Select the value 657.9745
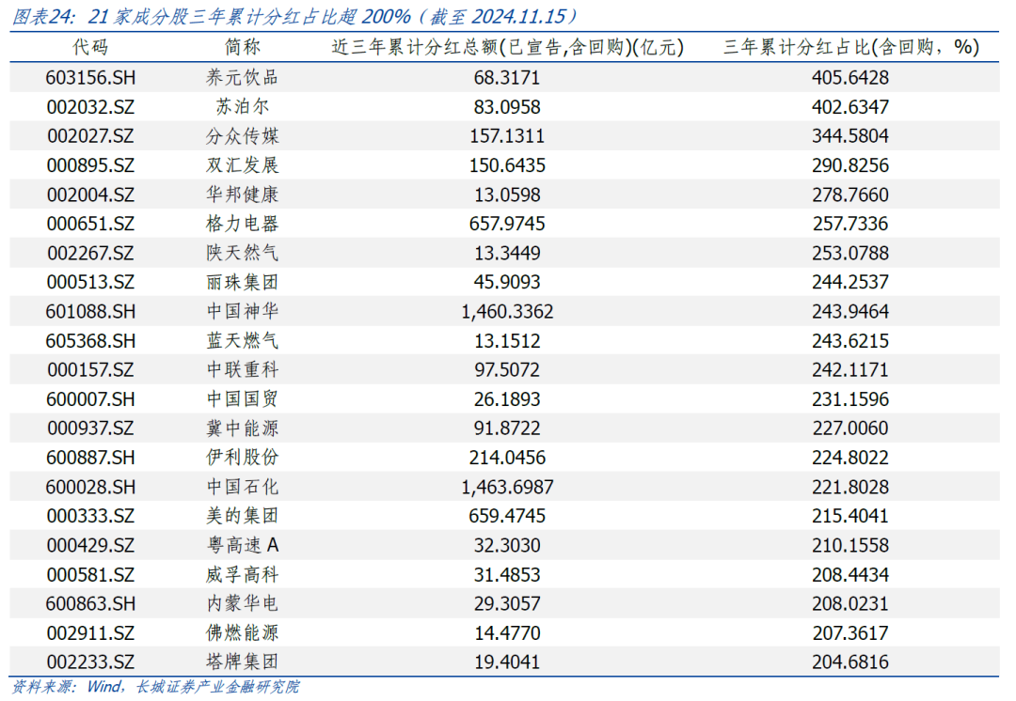 (507, 224)
